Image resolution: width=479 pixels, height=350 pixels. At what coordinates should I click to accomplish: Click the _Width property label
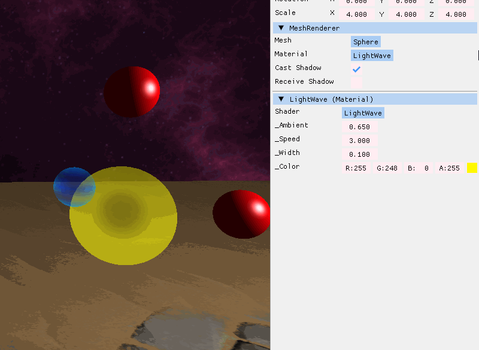pos(287,153)
